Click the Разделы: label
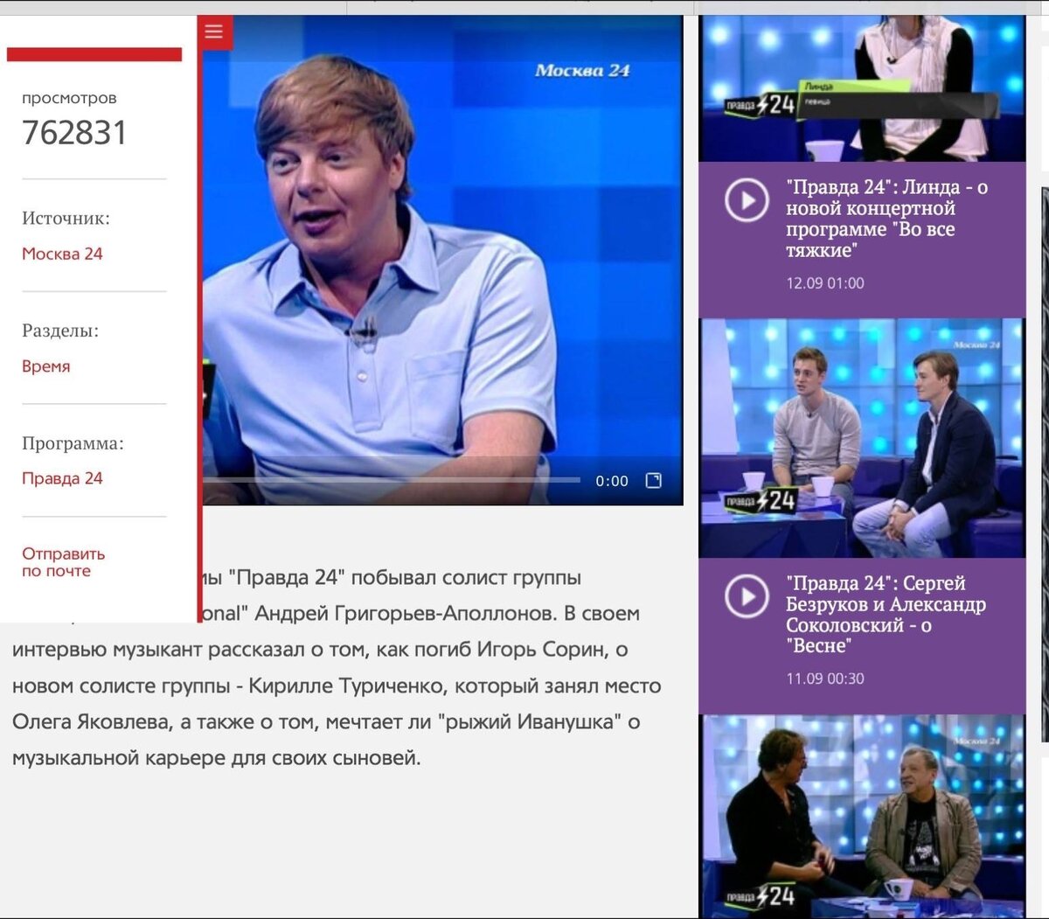The height and width of the screenshot is (919, 1049). tap(60, 331)
